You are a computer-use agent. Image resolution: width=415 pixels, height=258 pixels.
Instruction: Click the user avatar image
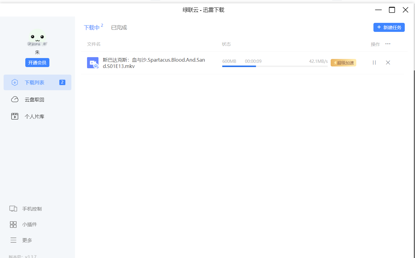pyautogui.click(x=37, y=37)
